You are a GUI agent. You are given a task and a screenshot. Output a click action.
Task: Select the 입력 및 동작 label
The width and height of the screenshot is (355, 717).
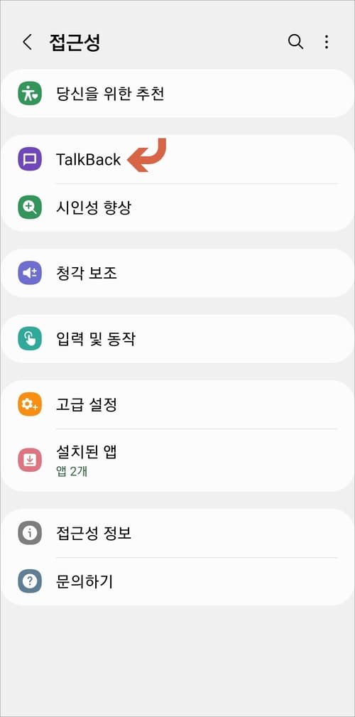(95, 339)
